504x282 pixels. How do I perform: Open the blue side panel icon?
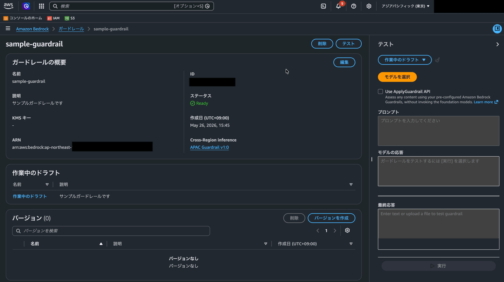point(497,29)
